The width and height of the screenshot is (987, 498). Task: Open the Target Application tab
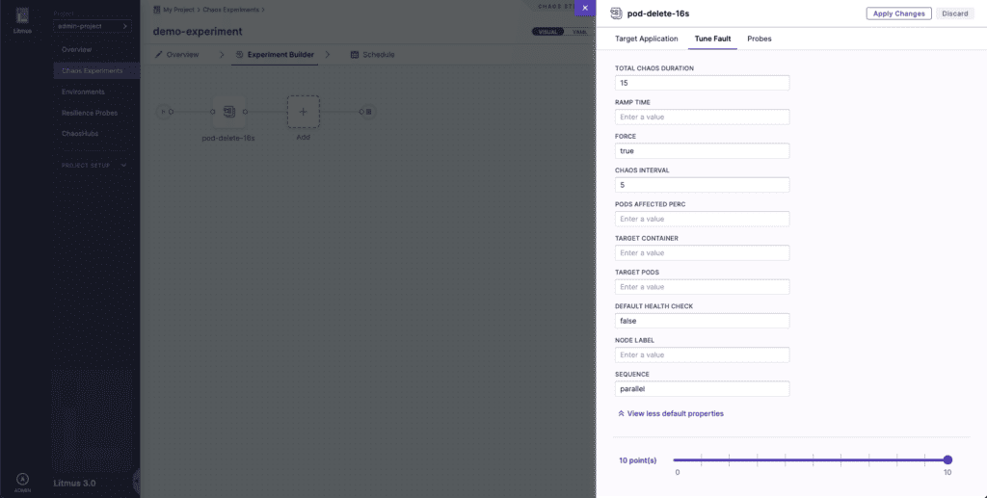pyautogui.click(x=646, y=39)
